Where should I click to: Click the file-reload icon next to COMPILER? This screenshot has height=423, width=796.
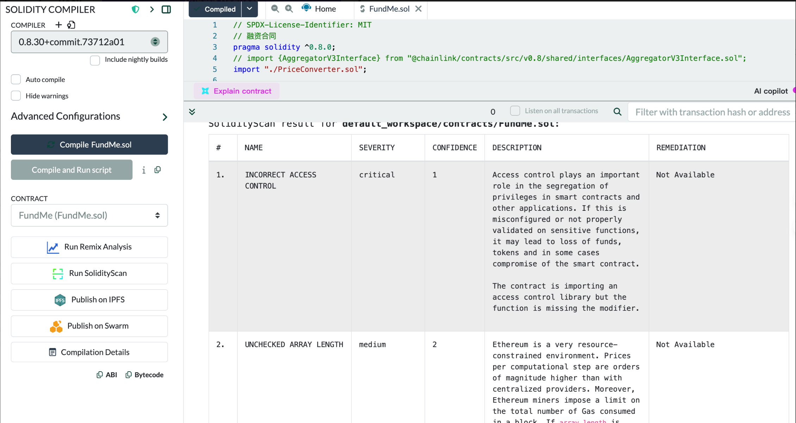(x=71, y=25)
